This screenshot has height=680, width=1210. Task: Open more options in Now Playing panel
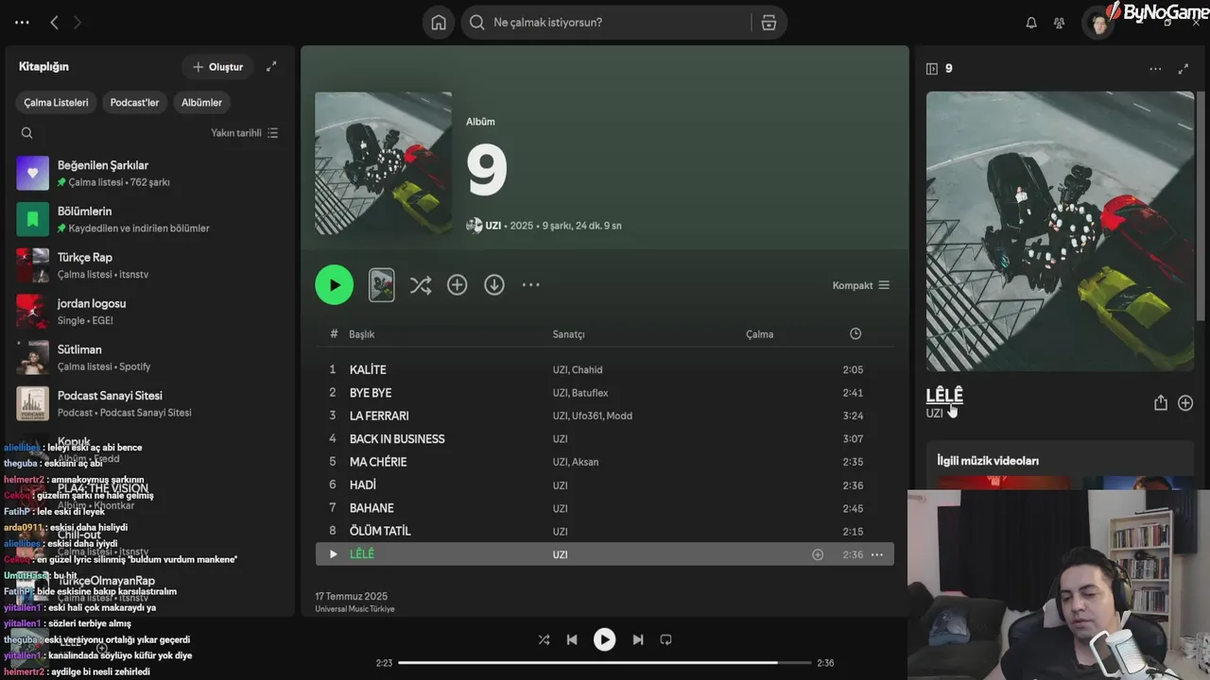click(1155, 69)
